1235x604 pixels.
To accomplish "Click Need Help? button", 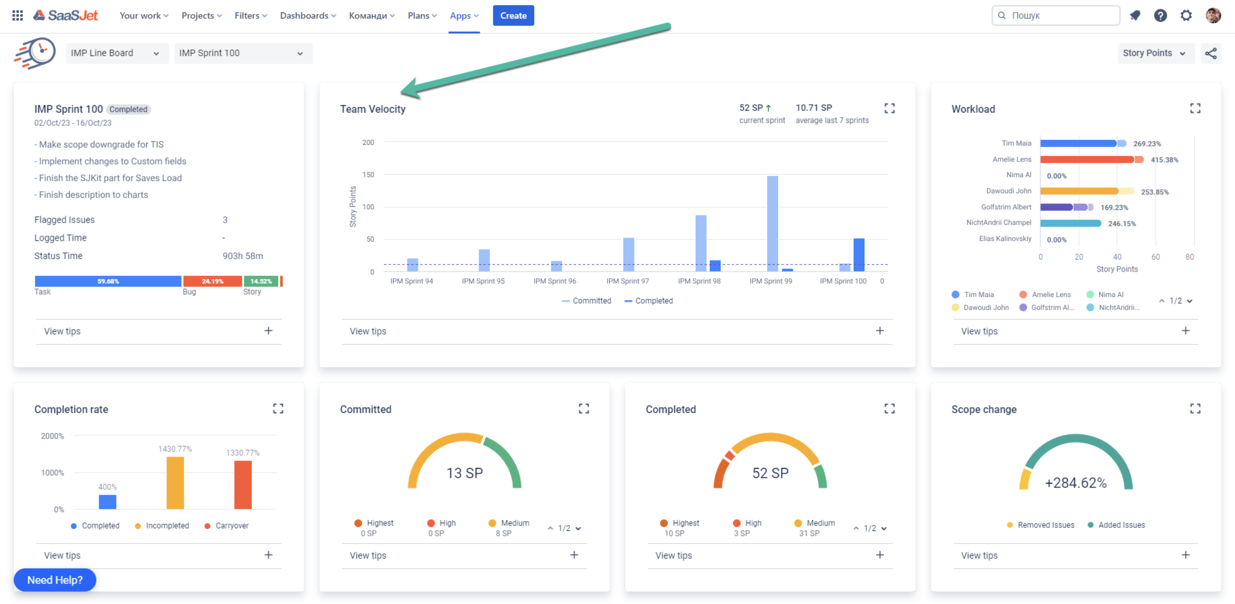I will pos(55,580).
